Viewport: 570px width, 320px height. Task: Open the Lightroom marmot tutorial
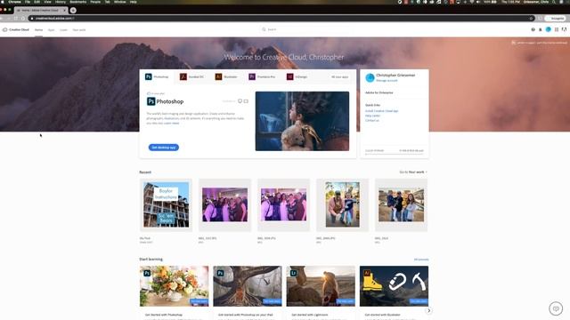pyautogui.click(x=321, y=286)
